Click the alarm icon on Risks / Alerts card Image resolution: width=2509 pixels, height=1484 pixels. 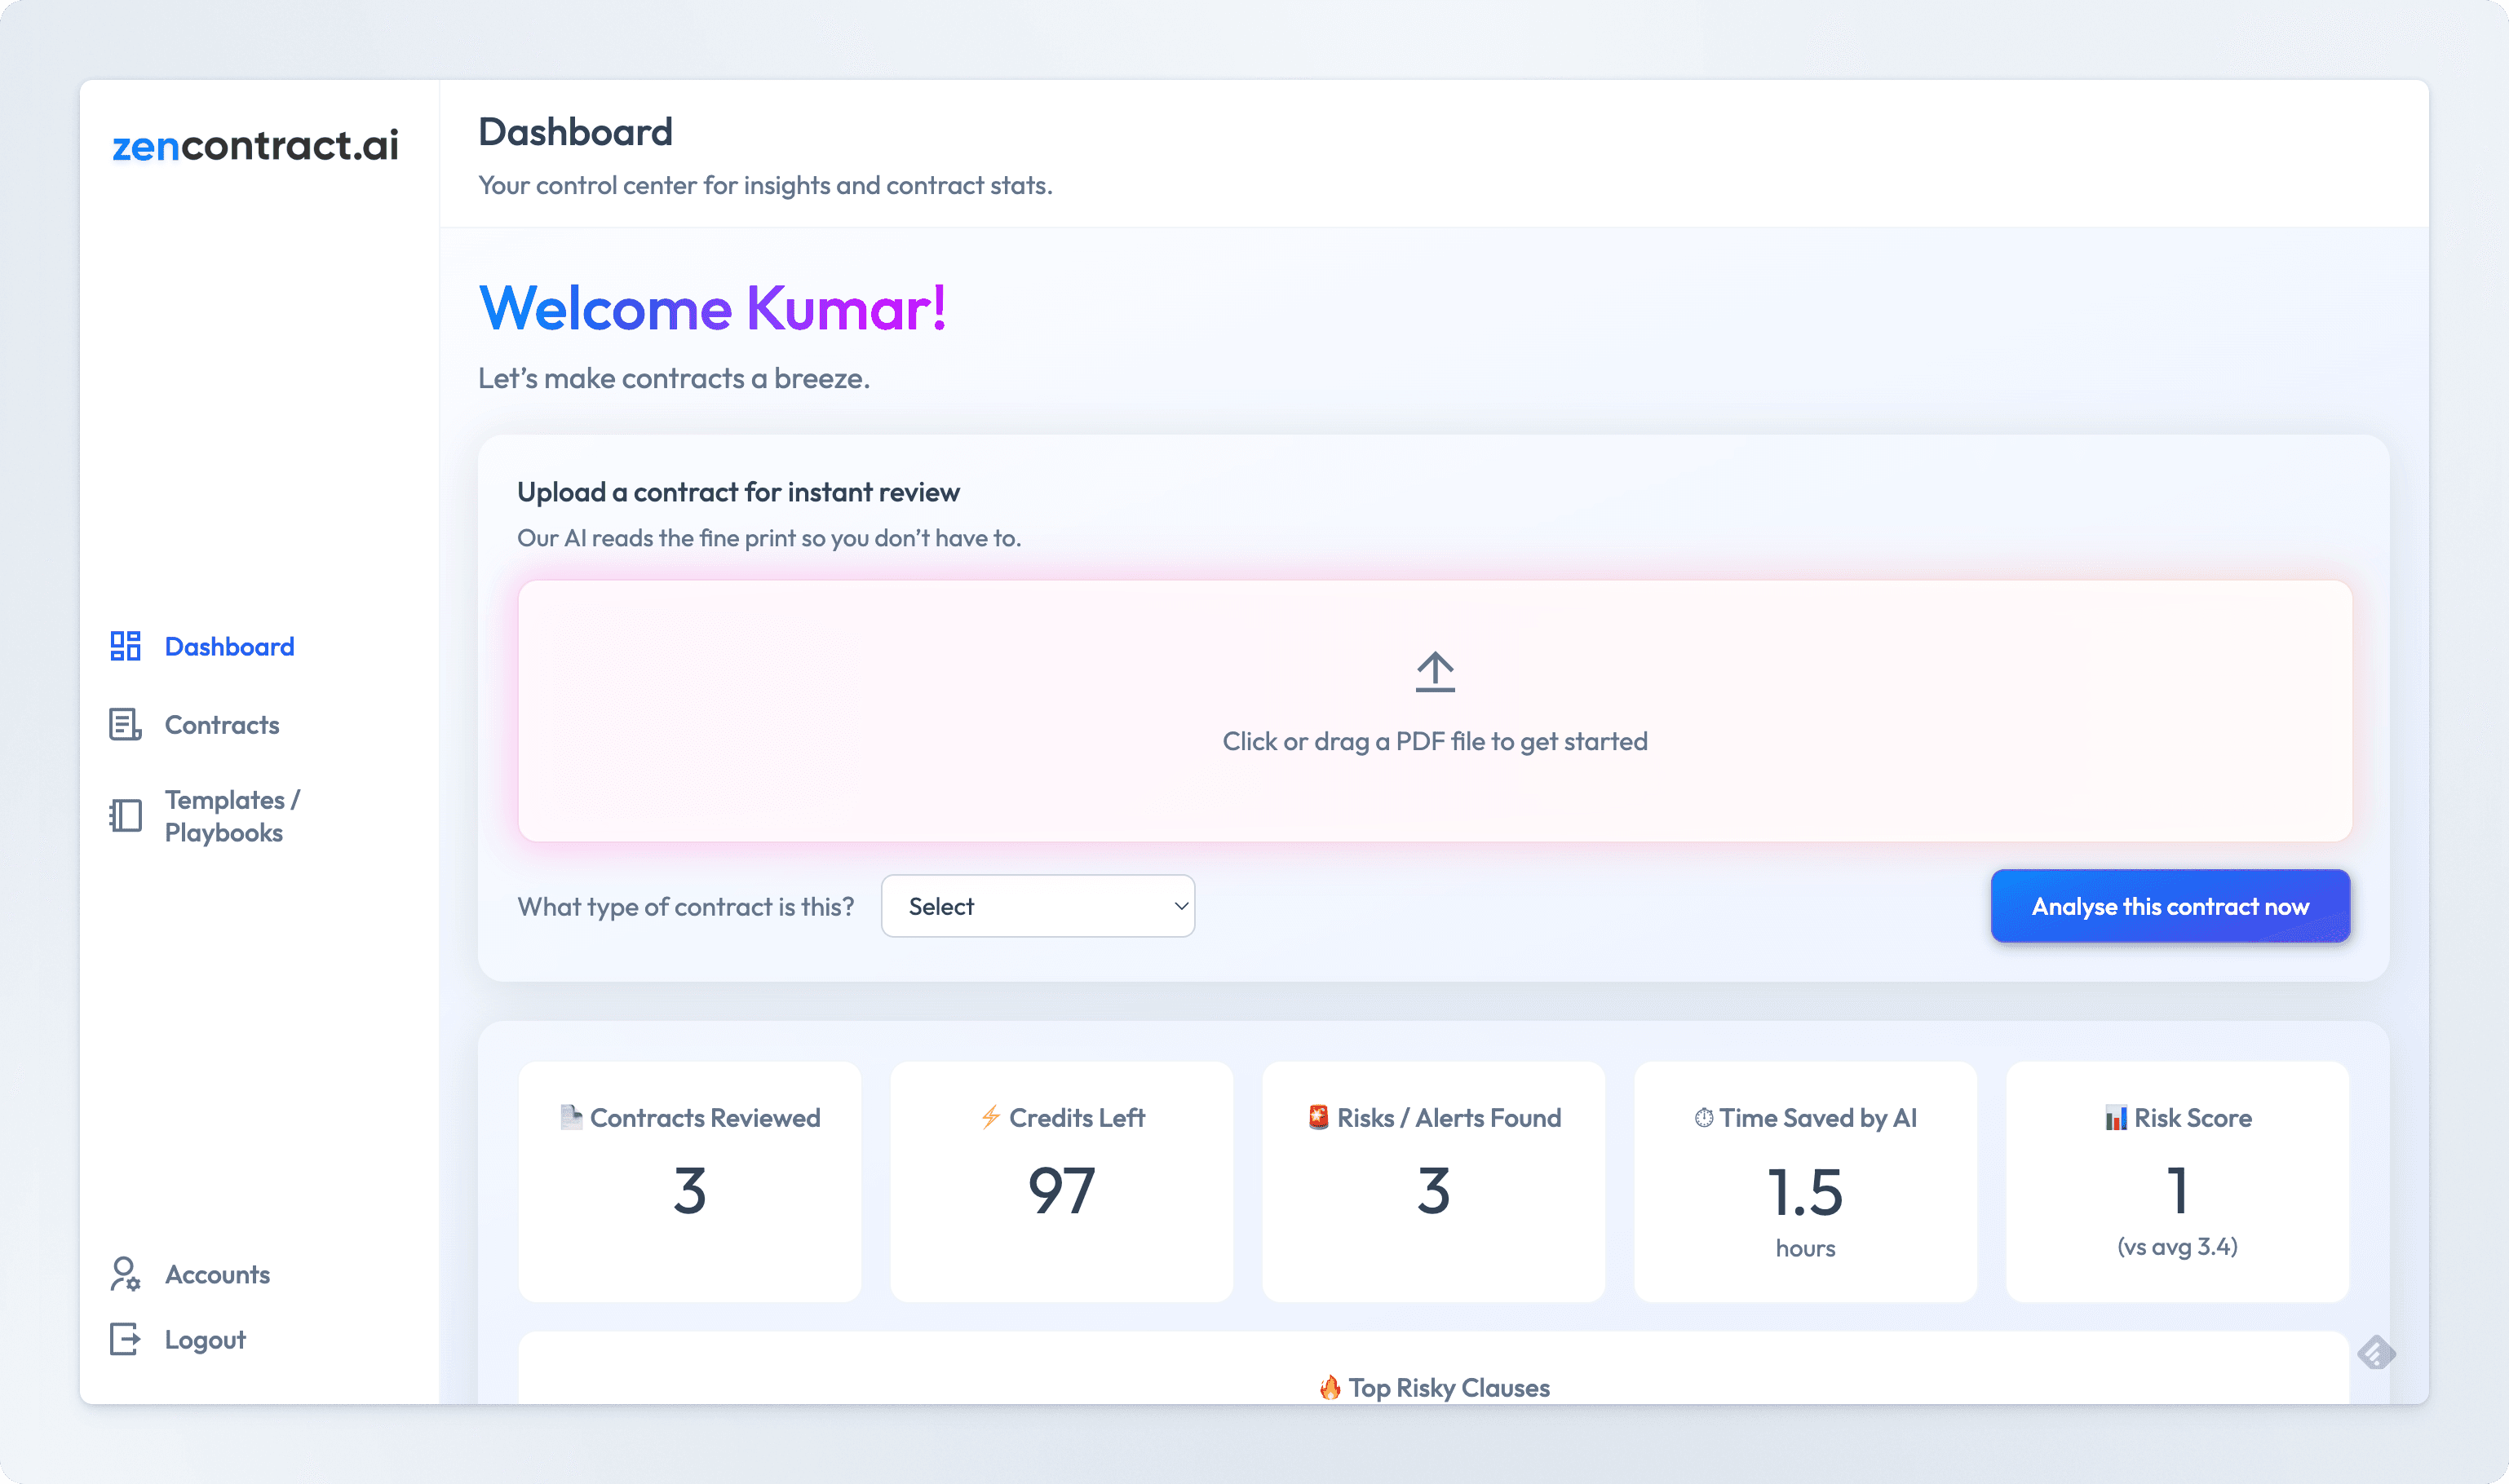pos(1317,1118)
